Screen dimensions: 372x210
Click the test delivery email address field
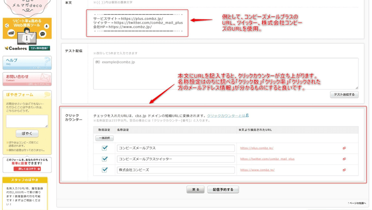point(226,73)
